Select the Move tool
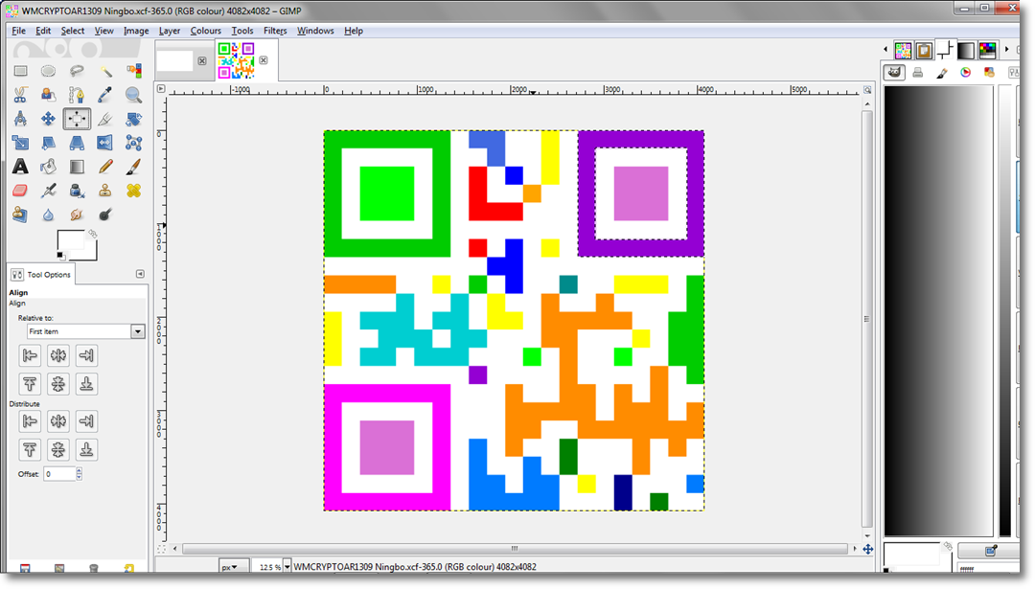 point(48,119)
